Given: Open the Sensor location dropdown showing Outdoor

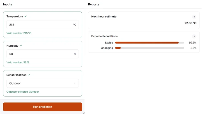Looking at the screenshot, I should pyautogui.click(x=43, y=83).
